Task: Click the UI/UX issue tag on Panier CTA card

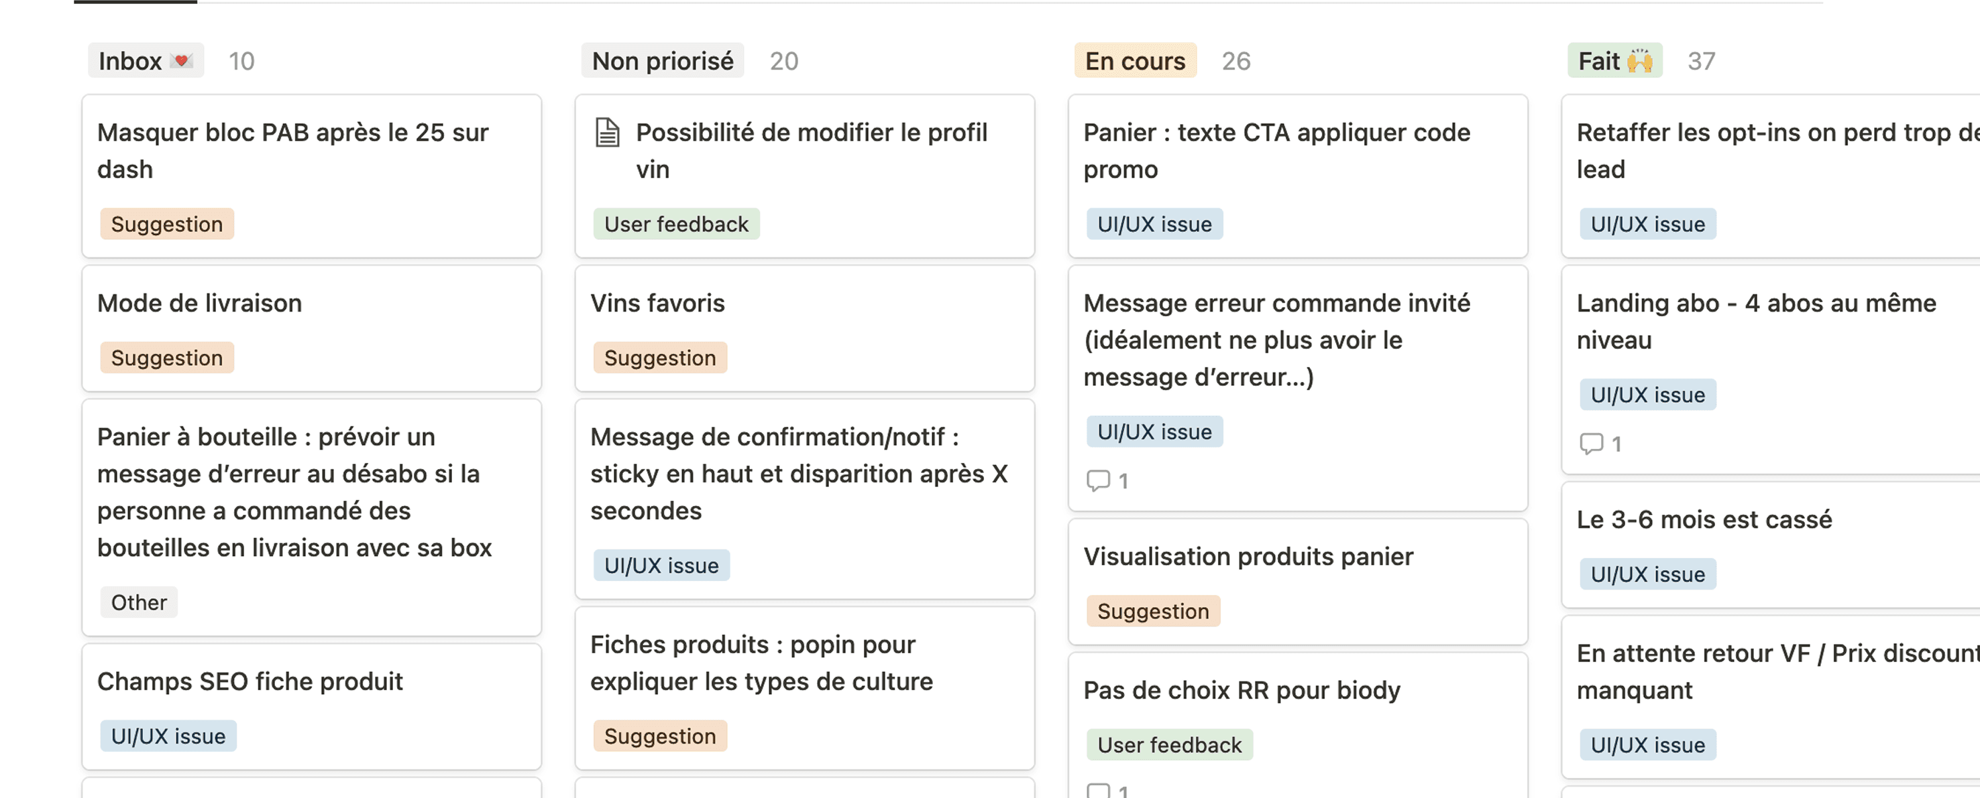Action: click(1154, 224)
